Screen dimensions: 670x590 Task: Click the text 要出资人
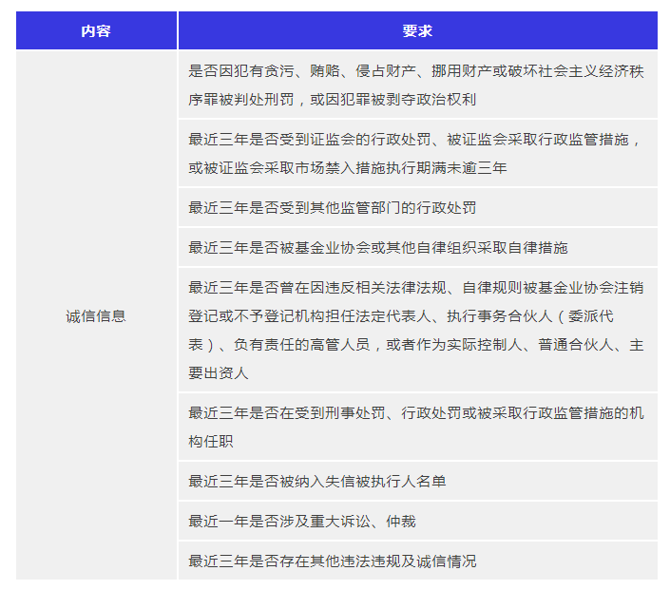[219, 372]
